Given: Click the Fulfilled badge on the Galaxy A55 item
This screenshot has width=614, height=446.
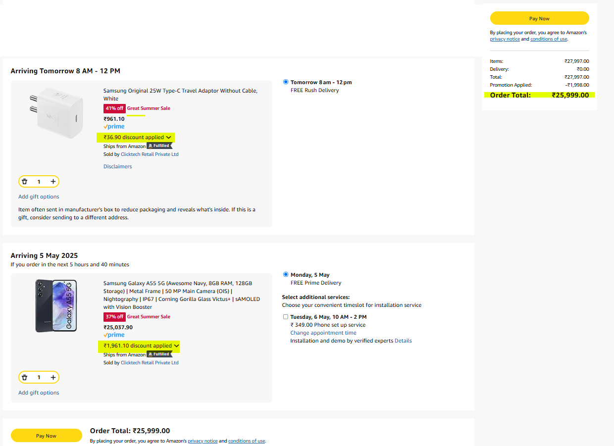Looking at the screenshot, I should 159,354.
